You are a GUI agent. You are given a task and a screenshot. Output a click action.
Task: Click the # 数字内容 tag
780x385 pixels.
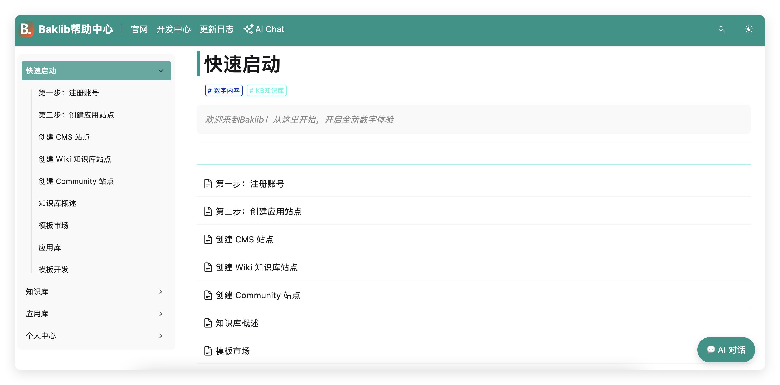pyautogui.click(x=224, y=91)
